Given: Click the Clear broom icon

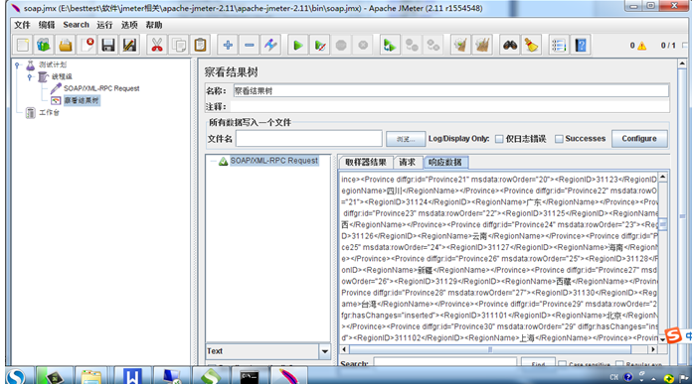Looking at the screenshot, I should pyautogui.click(x=460, y=45).
